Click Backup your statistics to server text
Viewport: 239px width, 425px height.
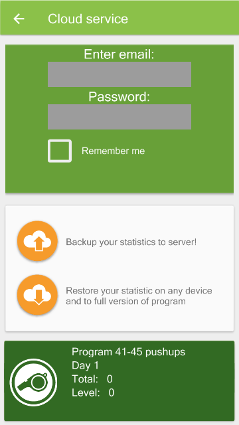pyautogui.click(x=131, y=242)
